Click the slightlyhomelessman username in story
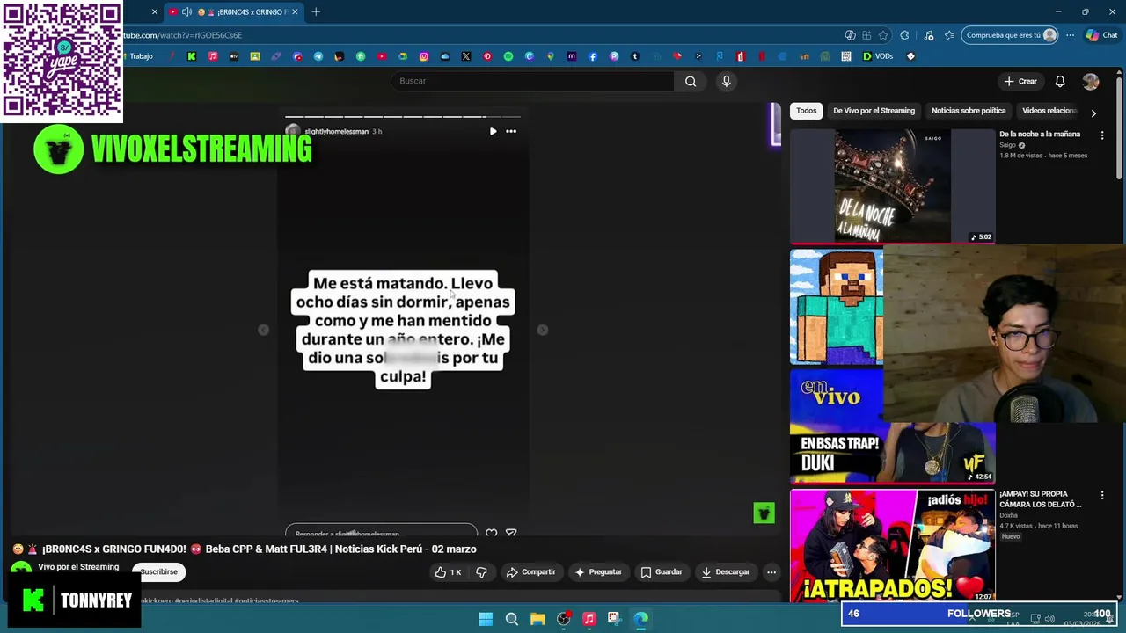This screenshot has width=1126, height=633. point(336,132)
